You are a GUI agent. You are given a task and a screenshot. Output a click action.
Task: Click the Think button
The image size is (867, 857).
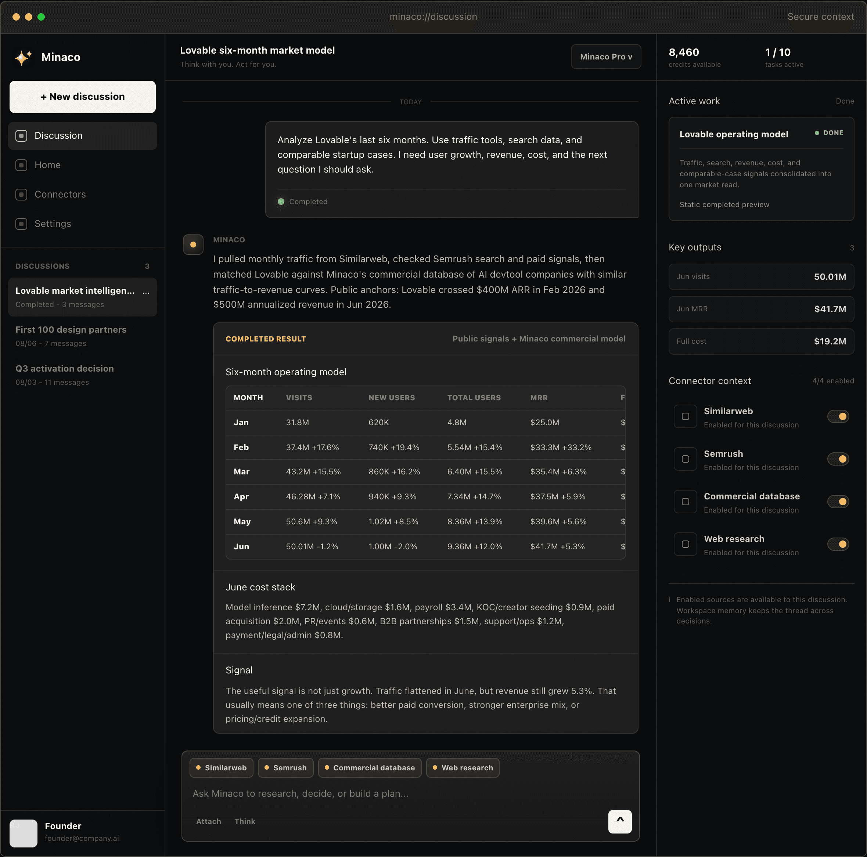click(x=245, y=821)
